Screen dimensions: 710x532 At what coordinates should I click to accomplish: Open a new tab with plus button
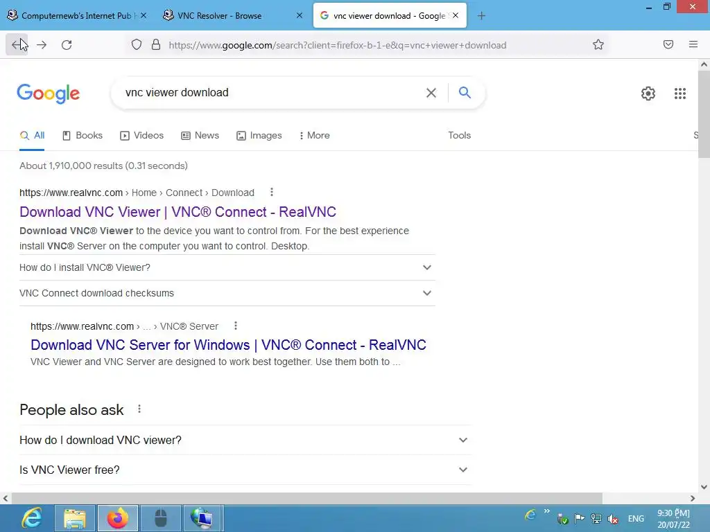[x=481, y=16]
